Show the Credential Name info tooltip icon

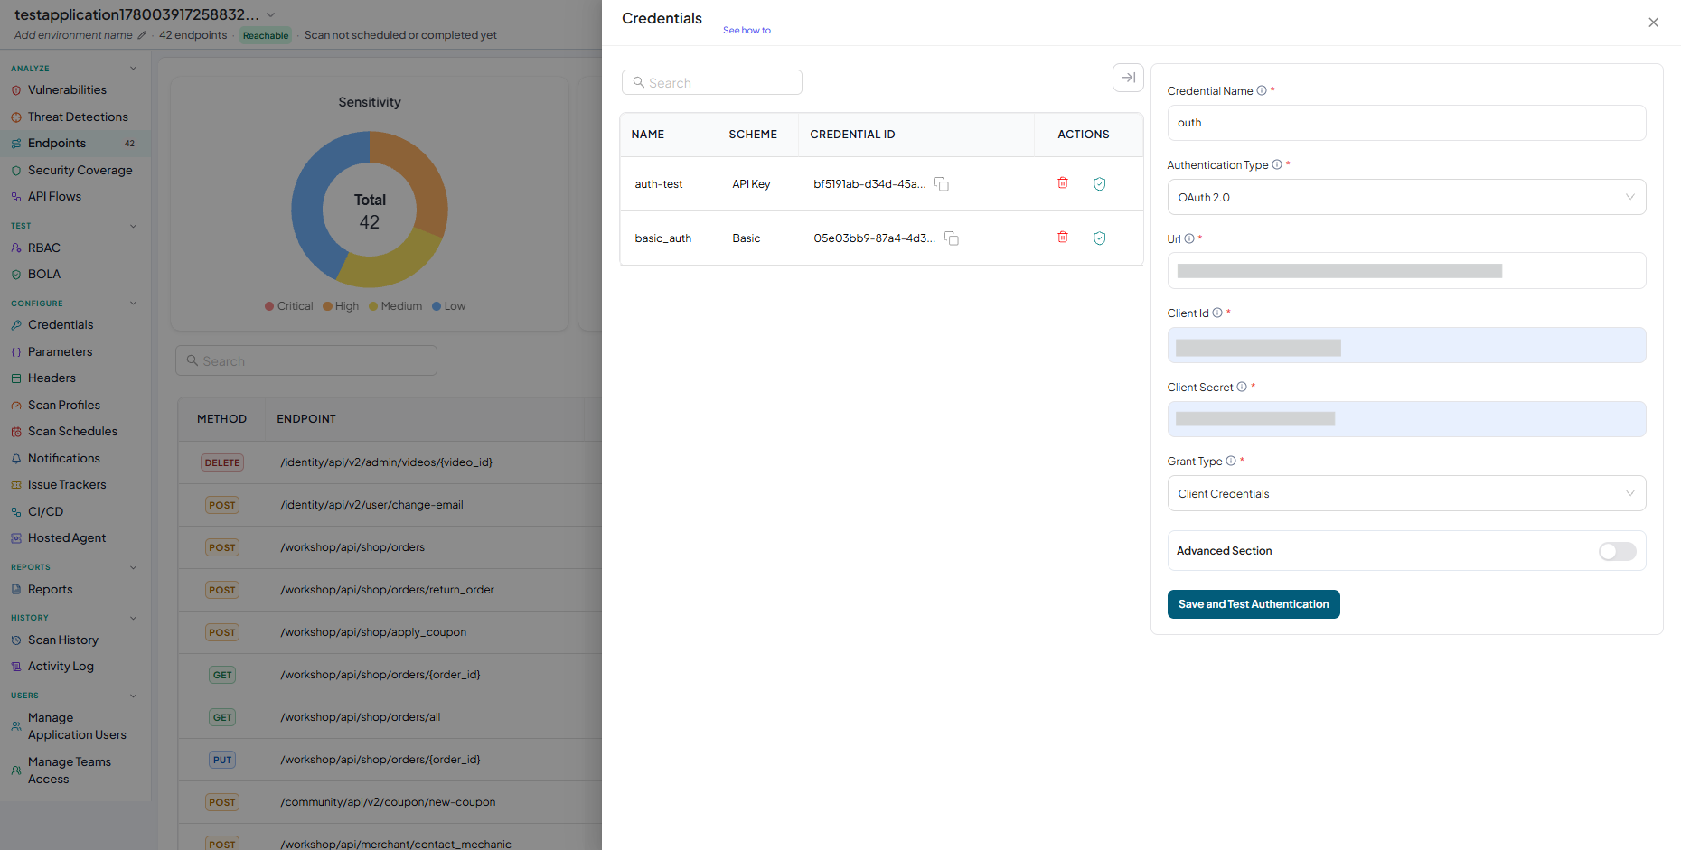[1262, 90]
